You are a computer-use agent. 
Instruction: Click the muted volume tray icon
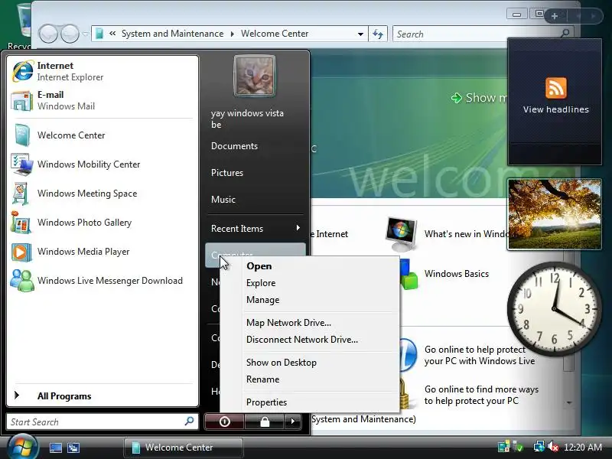coord(553,447)
